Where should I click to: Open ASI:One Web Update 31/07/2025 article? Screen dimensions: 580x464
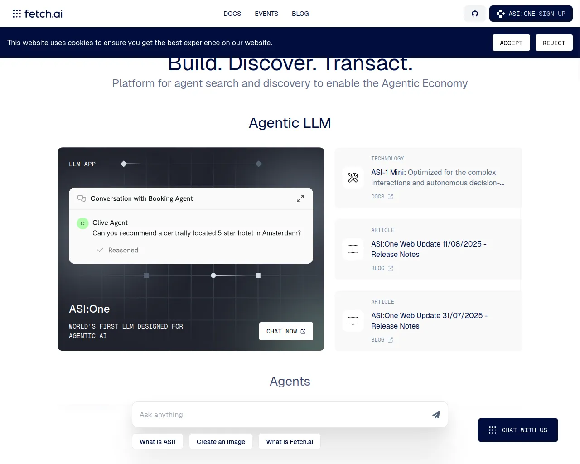[x=429, y=321]
